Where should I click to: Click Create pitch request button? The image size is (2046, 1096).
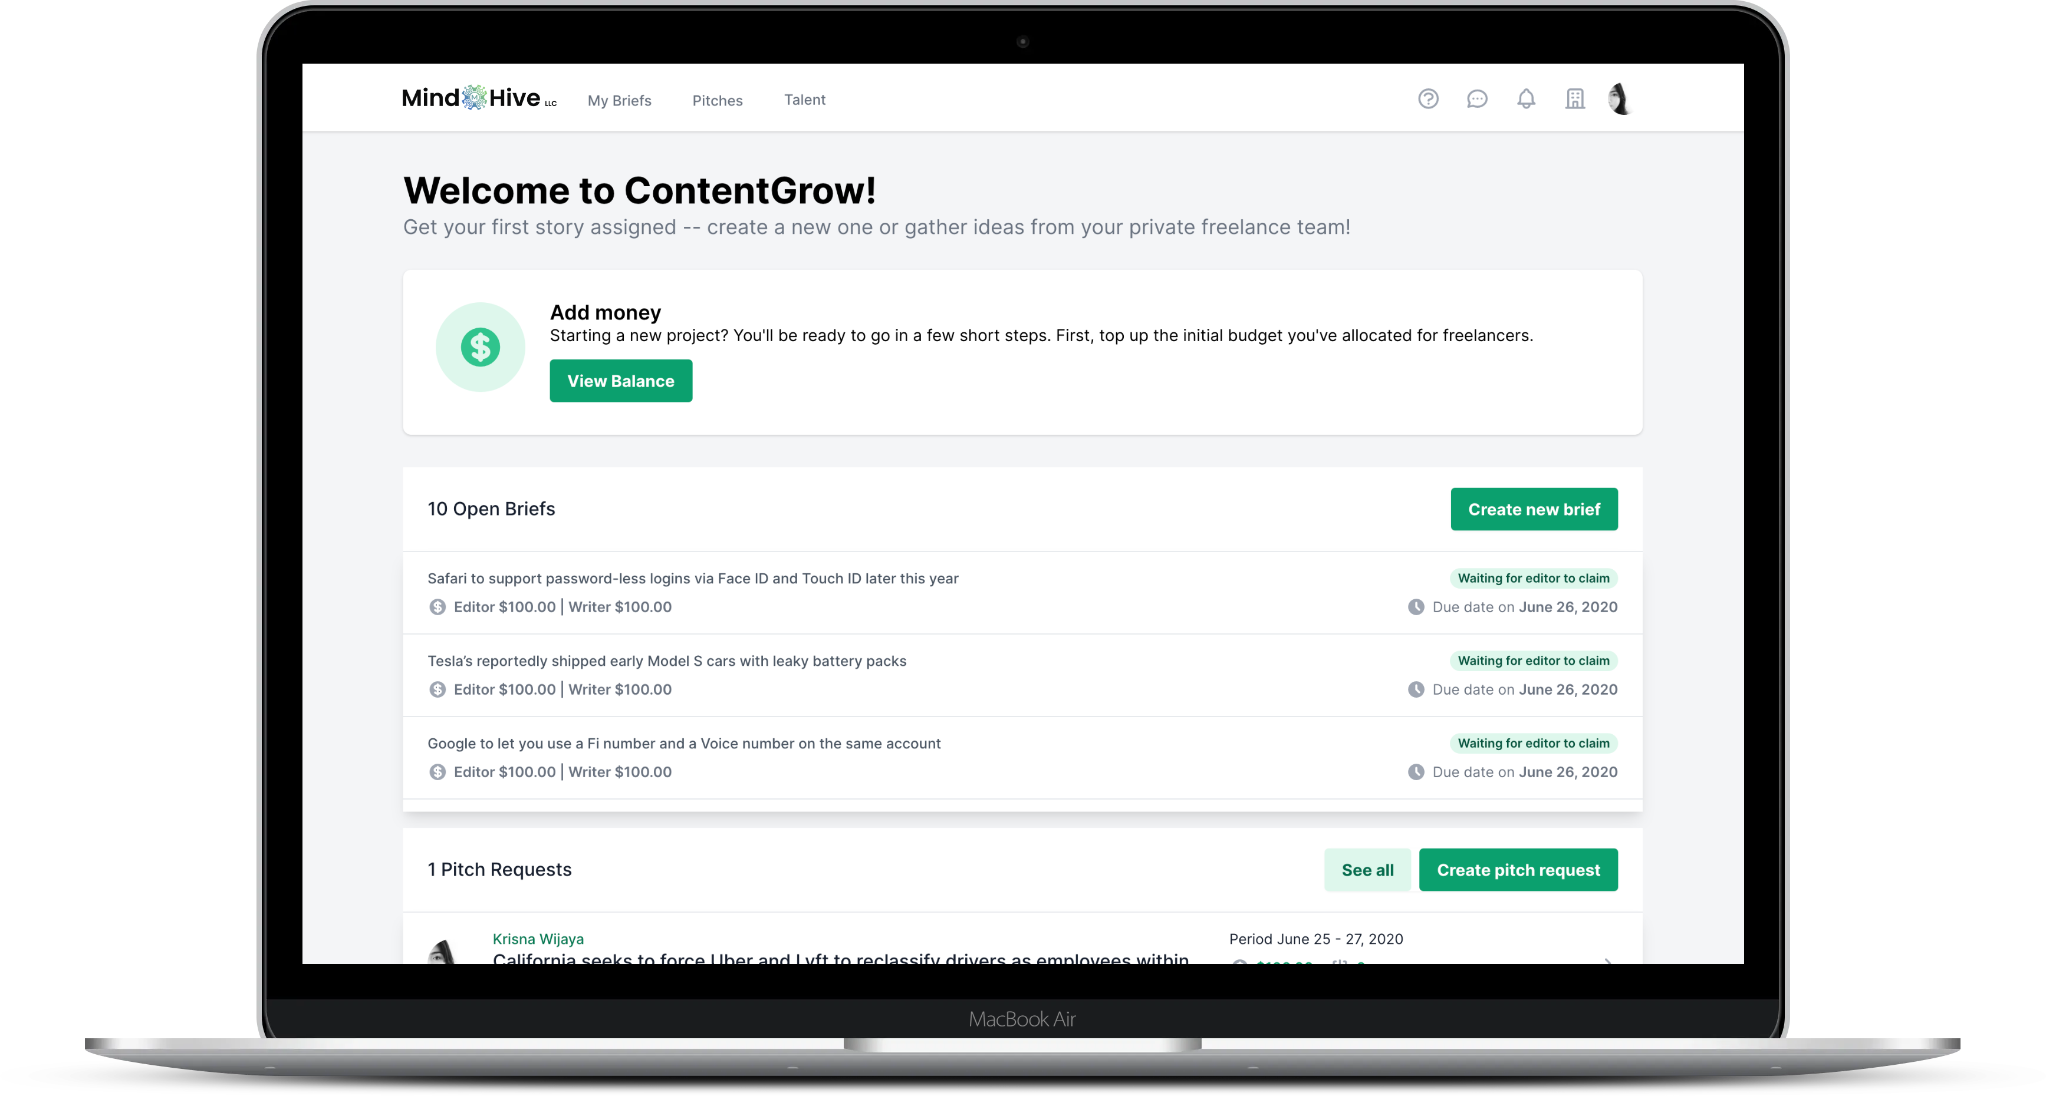tap(1518, 869)
